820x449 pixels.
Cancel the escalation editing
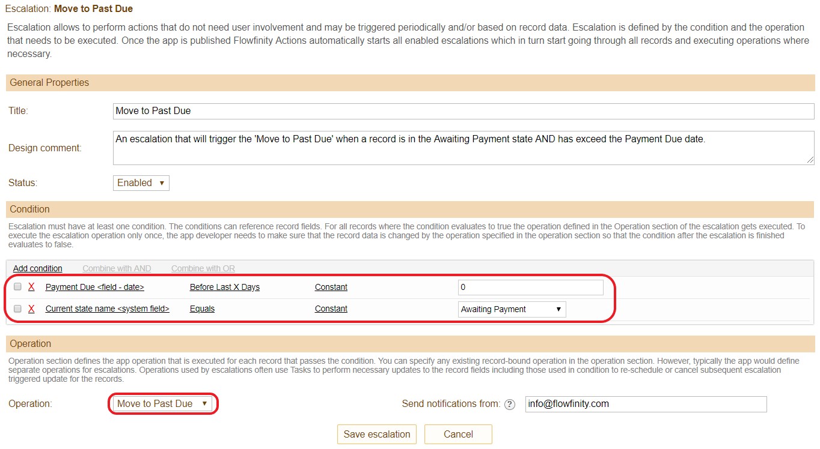(x=458, y=434)
